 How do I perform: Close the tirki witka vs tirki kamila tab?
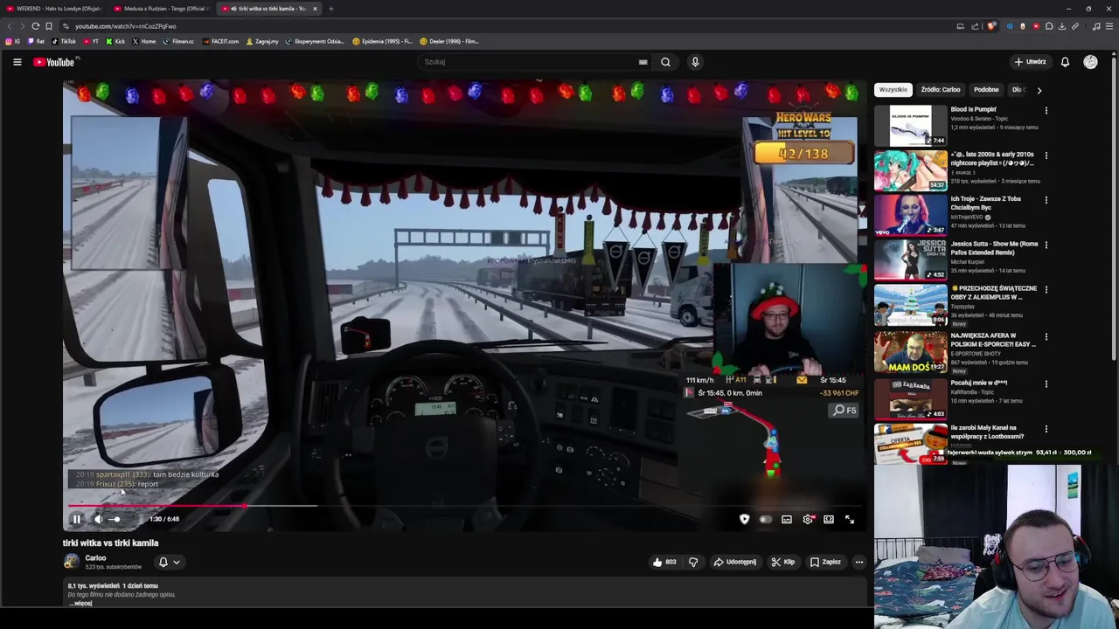tap(316, 9)
